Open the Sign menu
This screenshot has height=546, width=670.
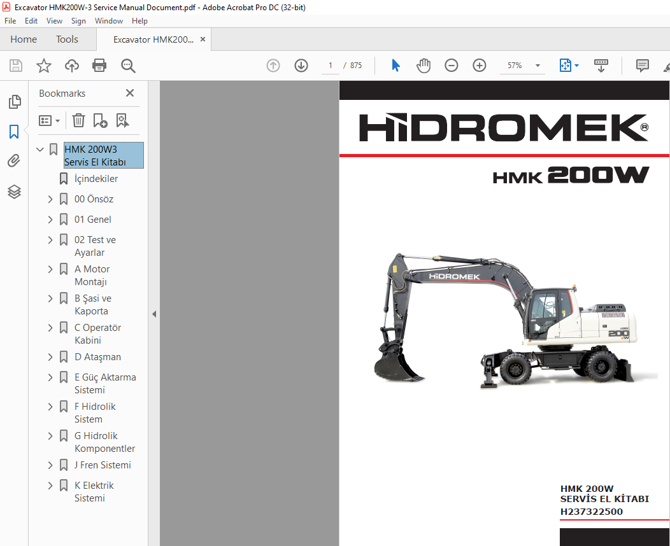(78, 21)
